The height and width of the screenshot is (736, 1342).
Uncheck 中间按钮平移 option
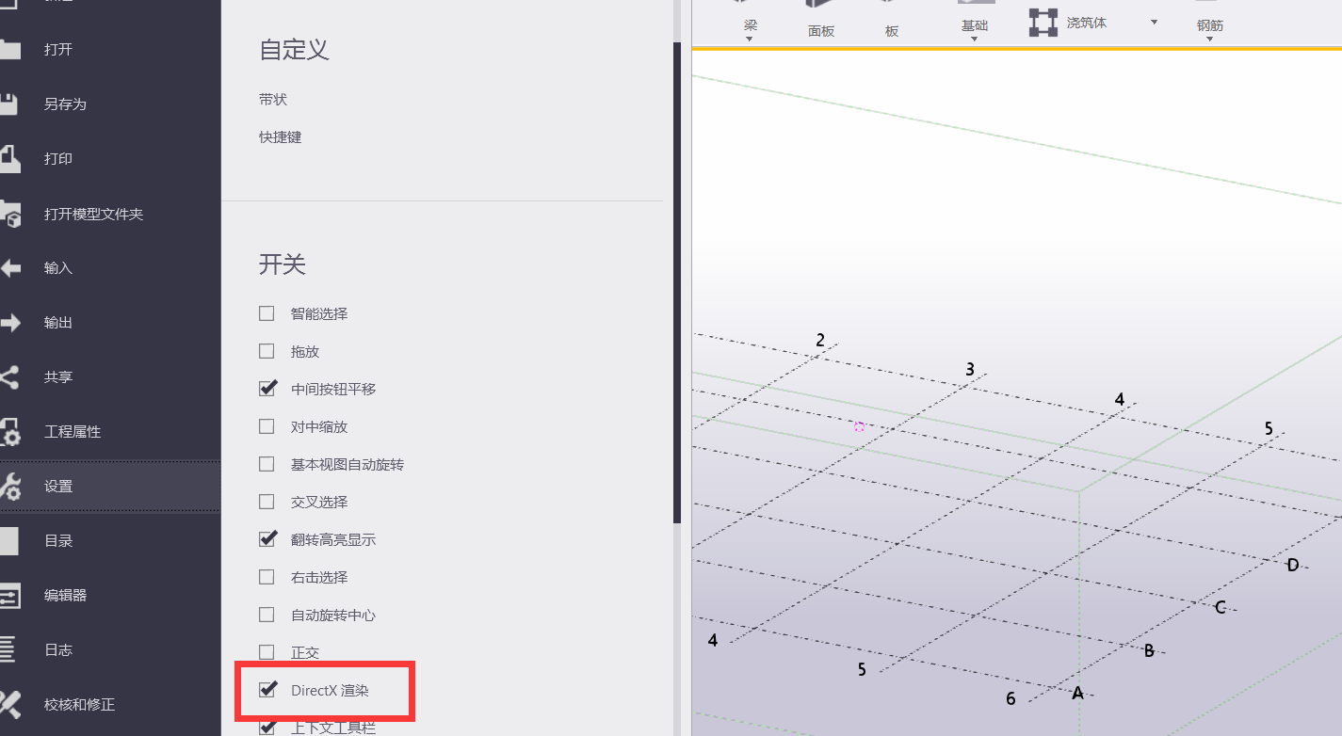click(x=267, y=388)
